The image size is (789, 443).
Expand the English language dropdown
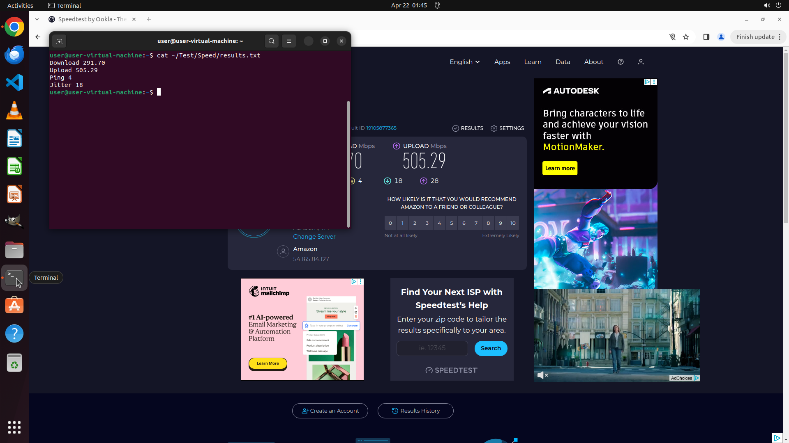464,62
